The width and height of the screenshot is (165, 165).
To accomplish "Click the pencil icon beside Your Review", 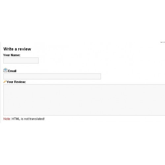I will (5, 82).
